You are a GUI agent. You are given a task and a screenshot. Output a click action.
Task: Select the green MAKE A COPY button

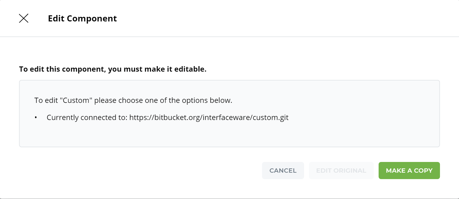coord(409,171)
